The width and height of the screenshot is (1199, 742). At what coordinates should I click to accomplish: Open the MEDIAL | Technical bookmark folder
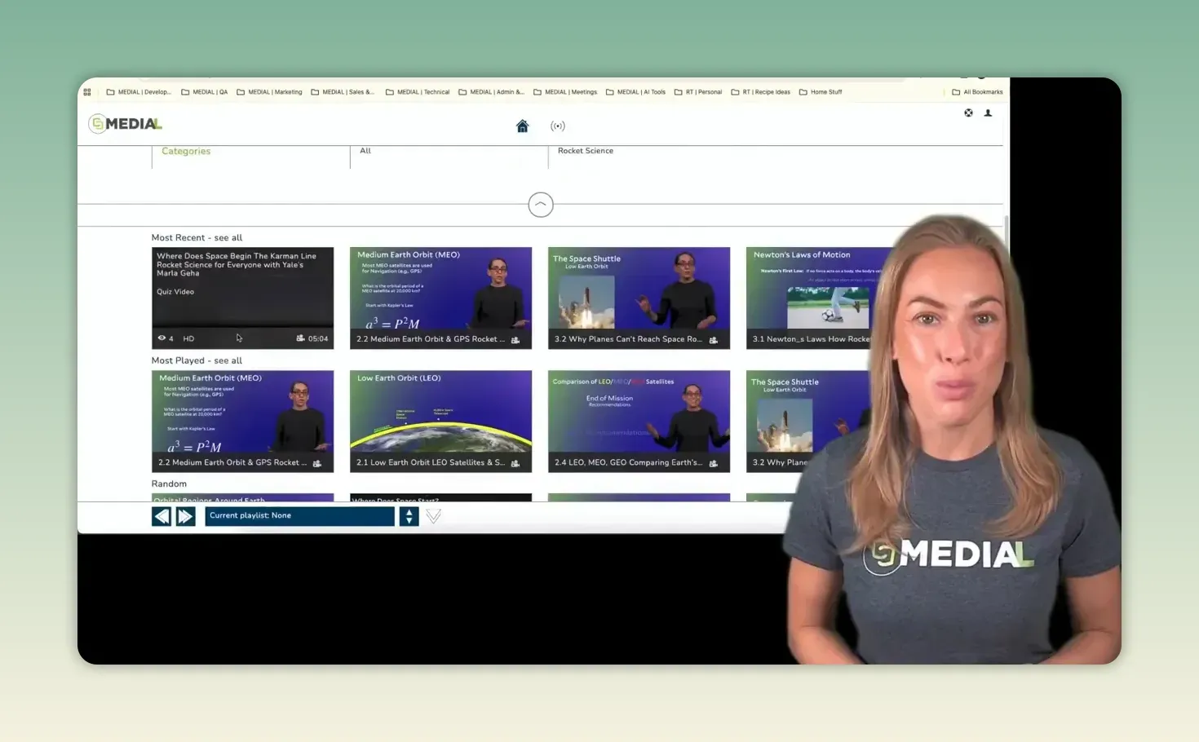[418, 92]
